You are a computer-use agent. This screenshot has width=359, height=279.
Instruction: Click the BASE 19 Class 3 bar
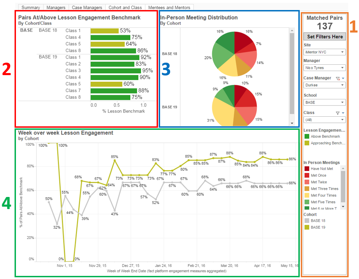(116, 71)
